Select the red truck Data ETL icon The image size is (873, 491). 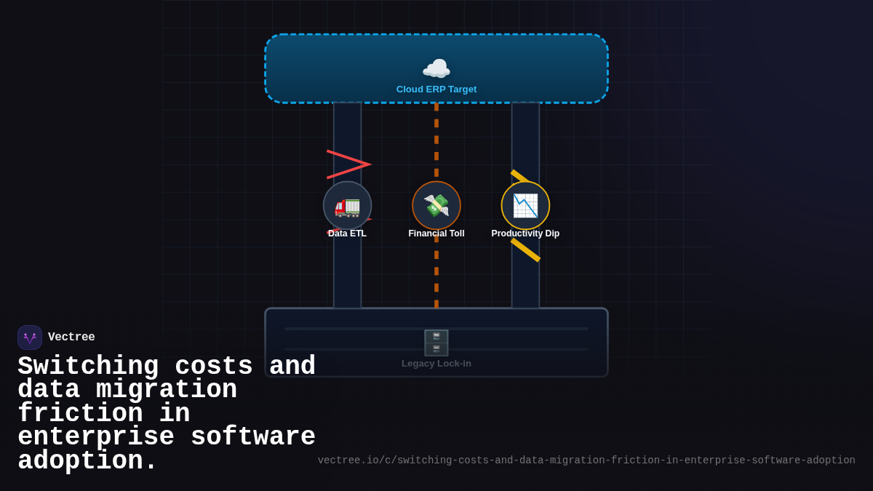tap(347, 206)
